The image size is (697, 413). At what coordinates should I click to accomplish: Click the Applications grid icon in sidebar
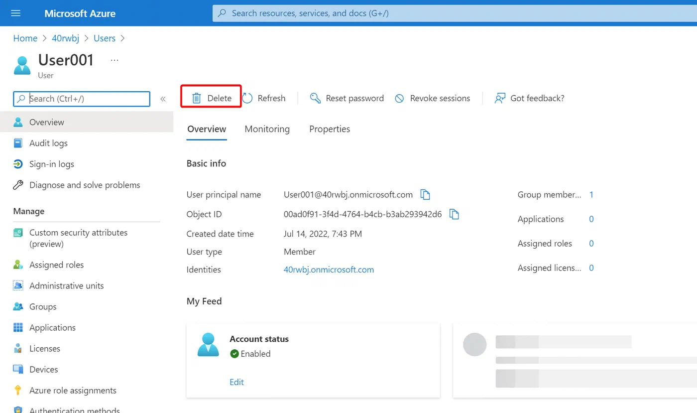(18, 327)
